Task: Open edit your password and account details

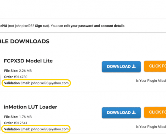Action: [94, 26]
